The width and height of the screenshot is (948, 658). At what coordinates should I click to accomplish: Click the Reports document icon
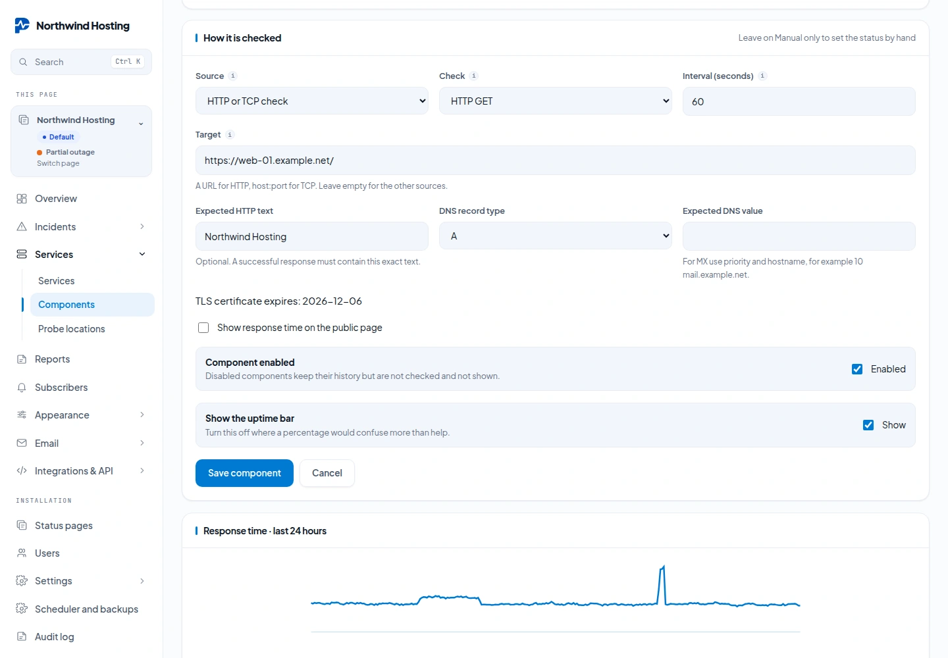(22, 359)
